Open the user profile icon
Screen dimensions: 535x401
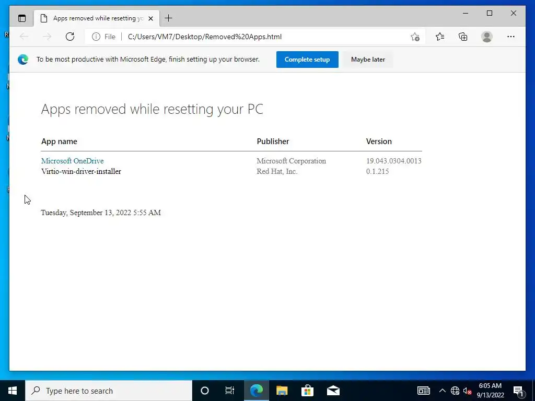point(487,37)
